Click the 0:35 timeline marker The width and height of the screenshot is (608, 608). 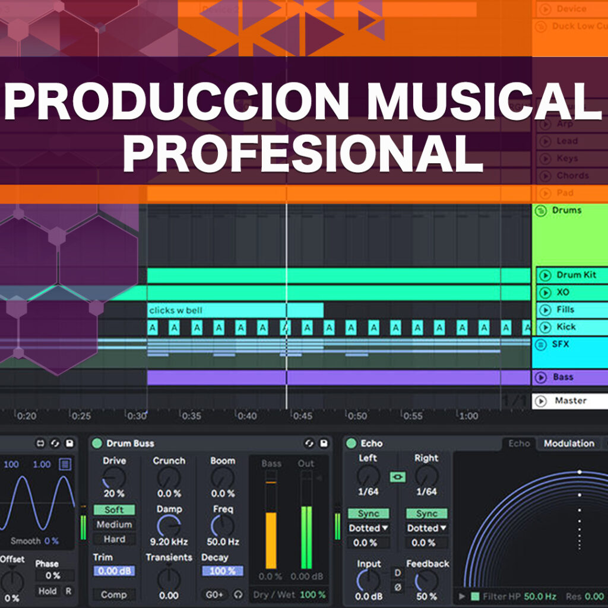[x=192, y=416]
